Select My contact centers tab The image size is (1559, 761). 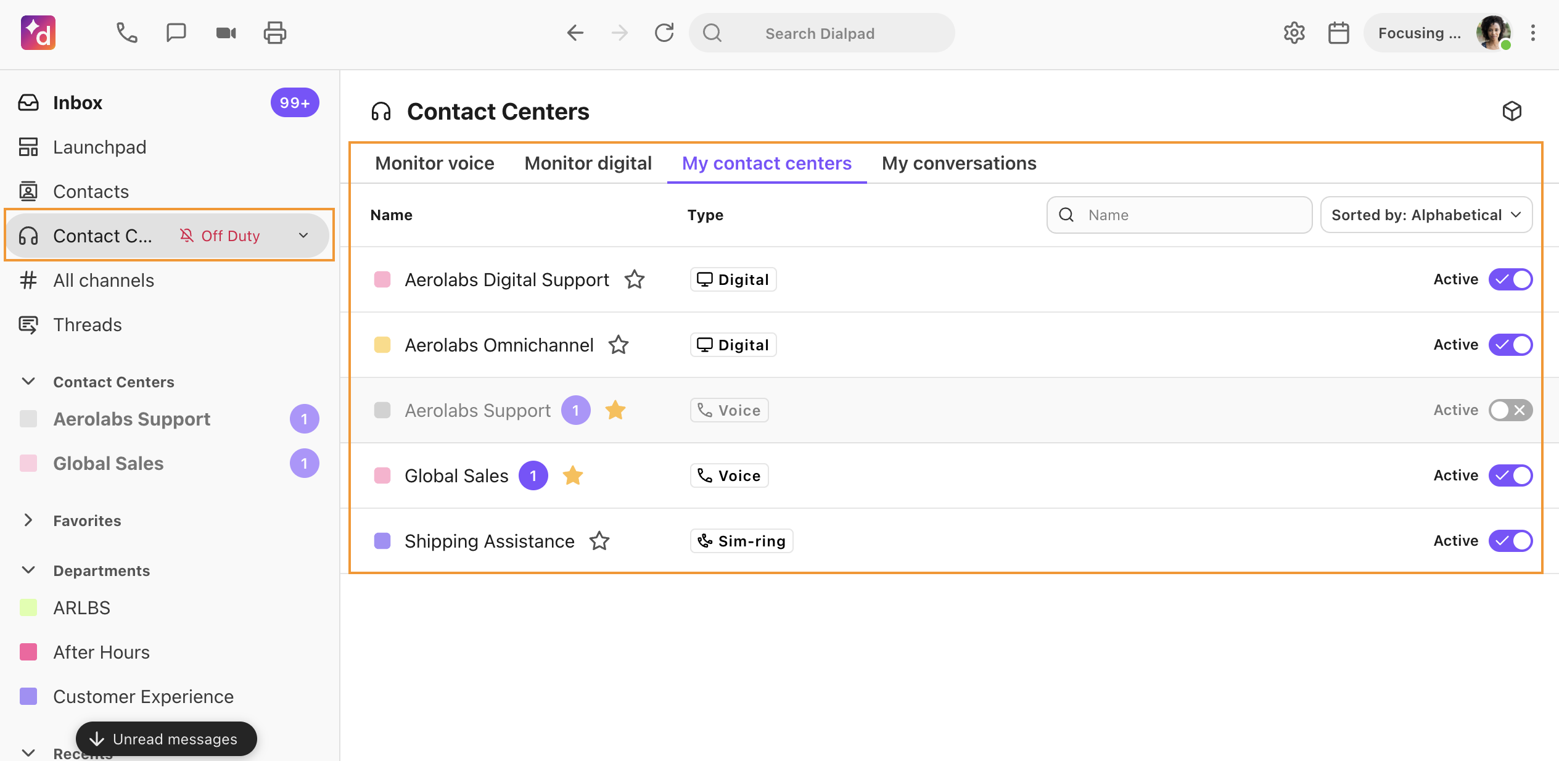click(x=767, y=163)
